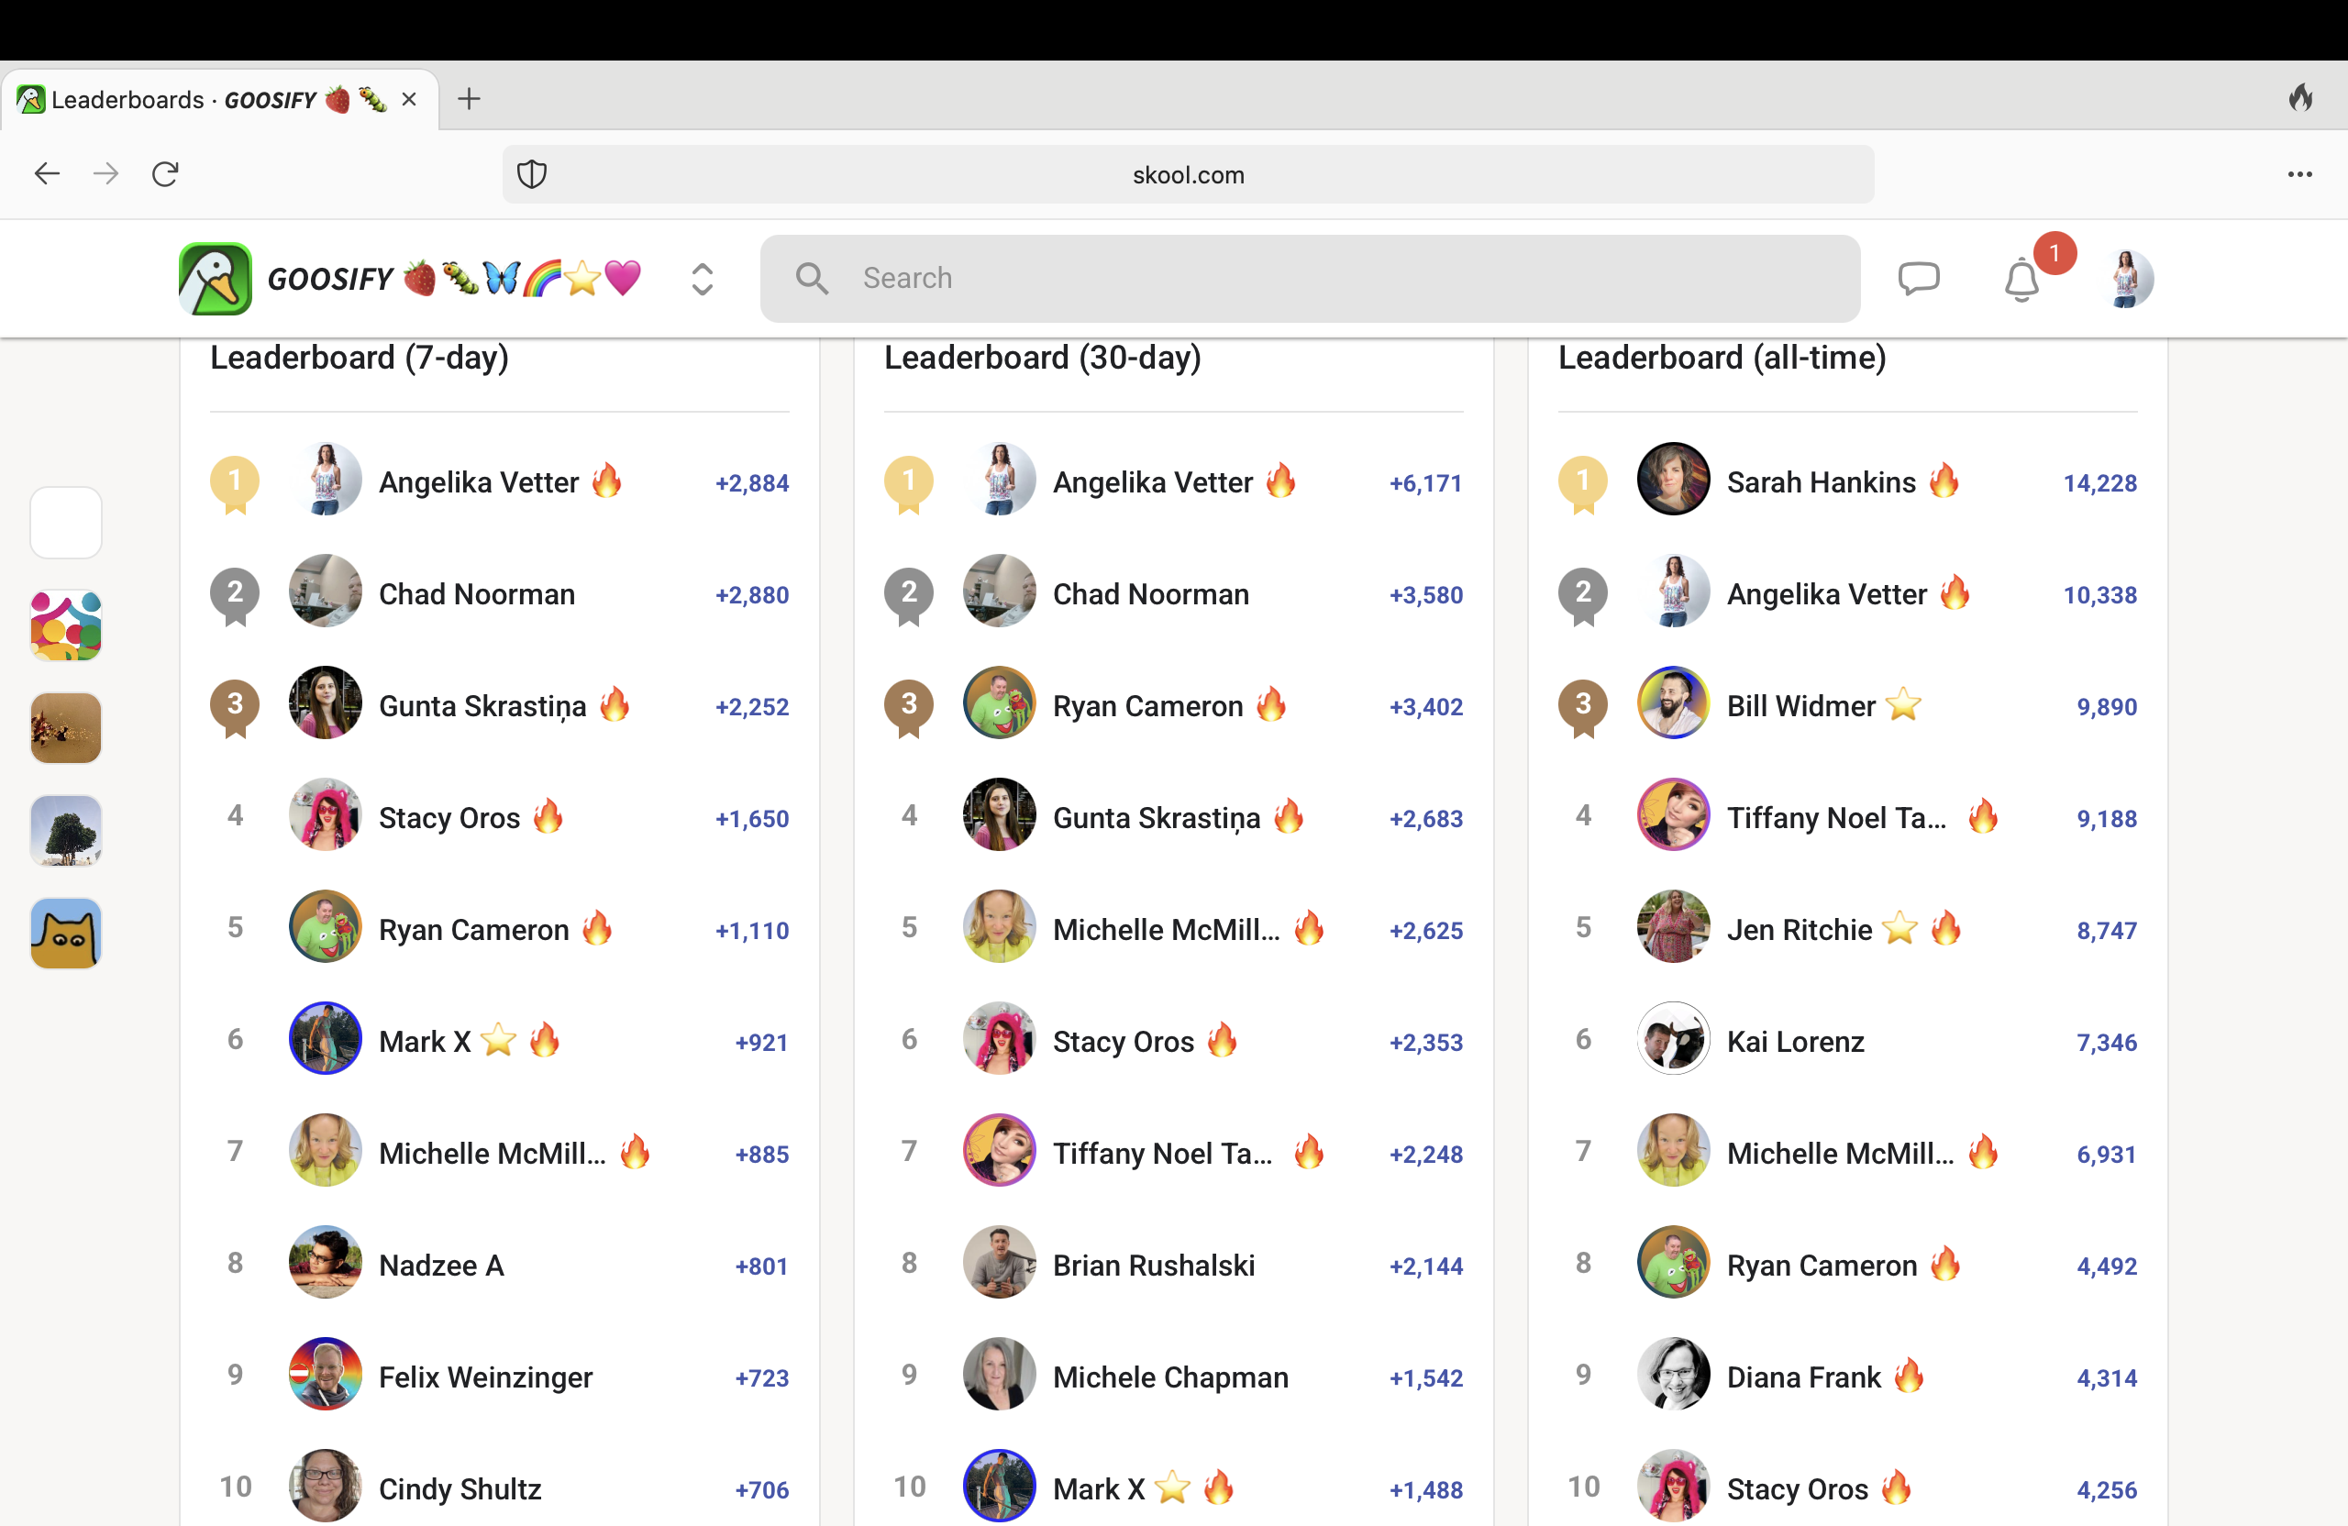Viewport: 2348px width, 1526px height.
Task: Reload the page with the refresh button
Action: (x=165, y=174)
